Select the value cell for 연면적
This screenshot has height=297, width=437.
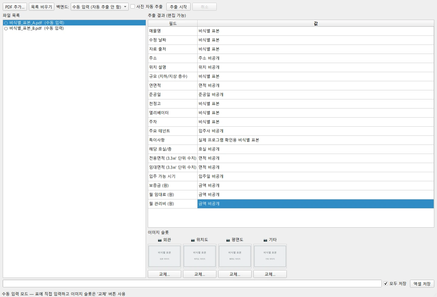[x=316, y=85]
